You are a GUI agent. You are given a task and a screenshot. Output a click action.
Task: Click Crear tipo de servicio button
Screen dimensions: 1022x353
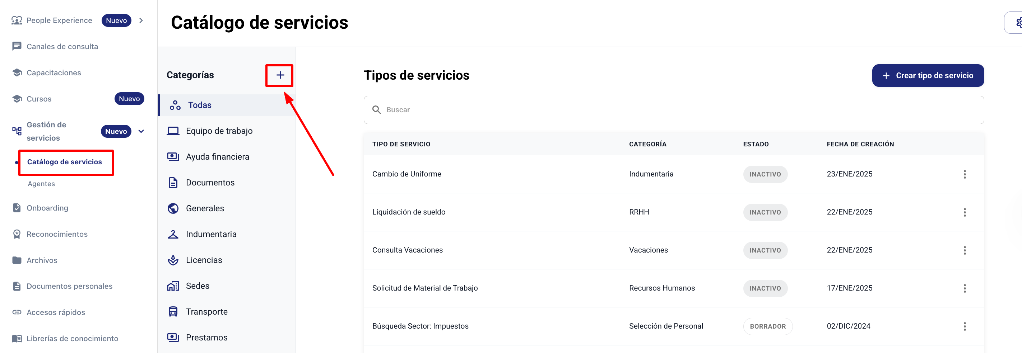(928, 75)
